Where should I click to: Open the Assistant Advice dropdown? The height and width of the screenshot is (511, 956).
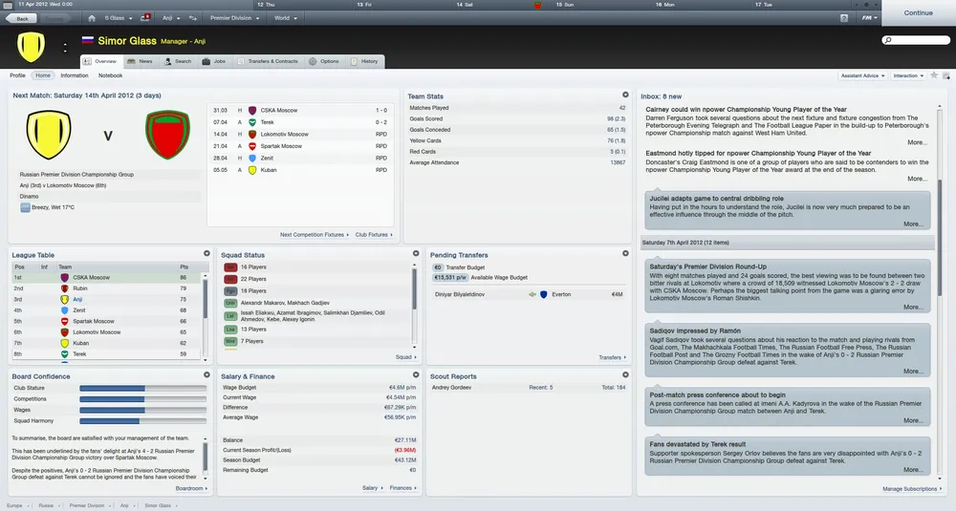pos(862,75)
